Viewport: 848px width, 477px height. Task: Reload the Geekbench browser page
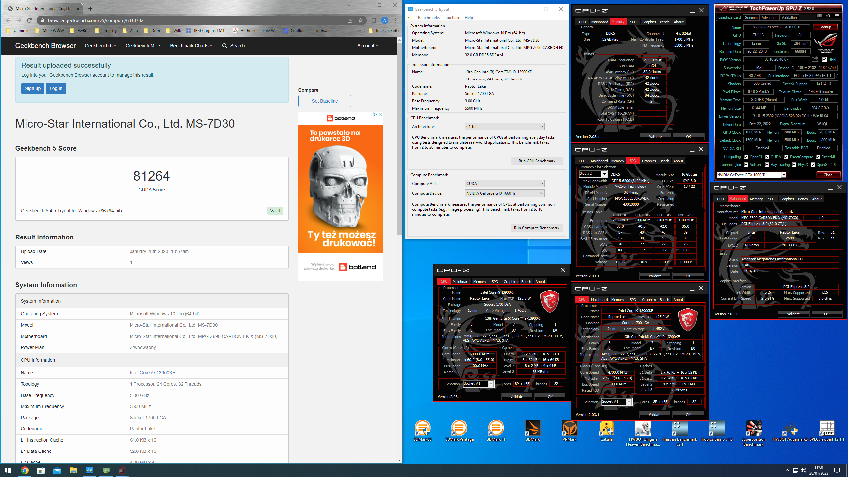[29, 20]
